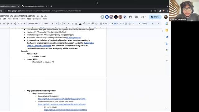Open the Extensions menu
The width and height of the screenshot is (199, 112).
(x=37, y=19)
